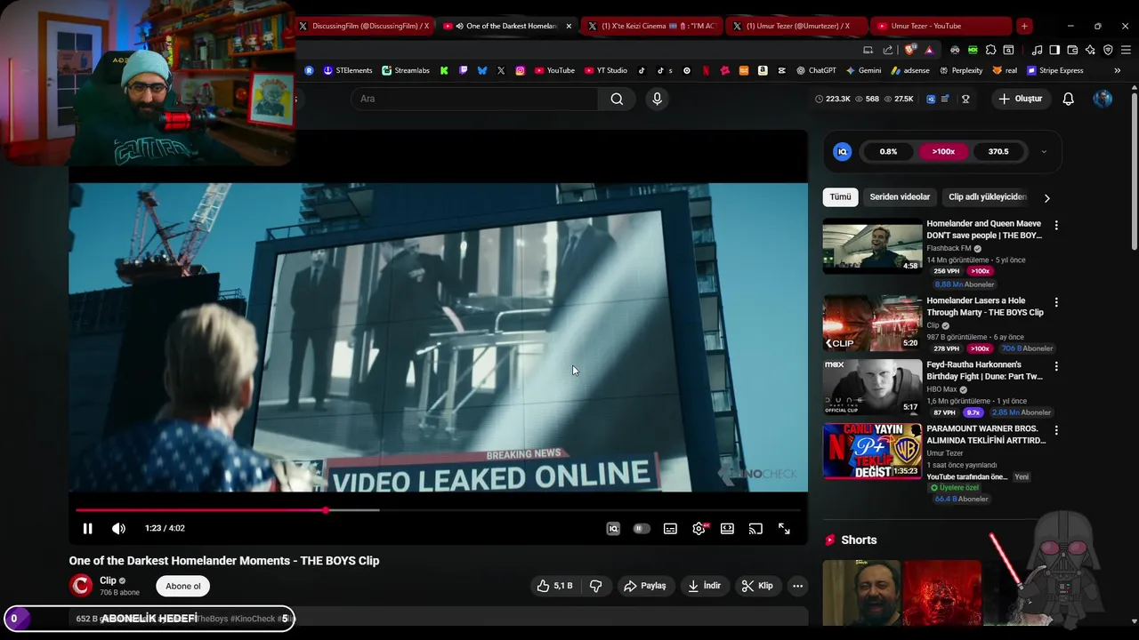Open the STElements bookmark
Viewport: 1139px width, 640px height.
coord(348,70)
